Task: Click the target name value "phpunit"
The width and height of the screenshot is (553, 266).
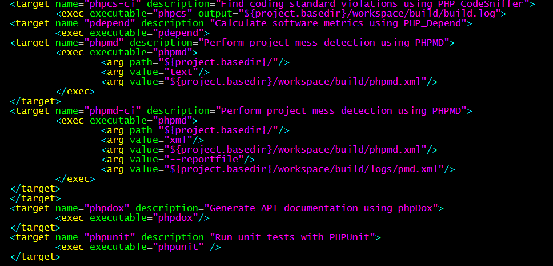Action: (x=110, y=237)
